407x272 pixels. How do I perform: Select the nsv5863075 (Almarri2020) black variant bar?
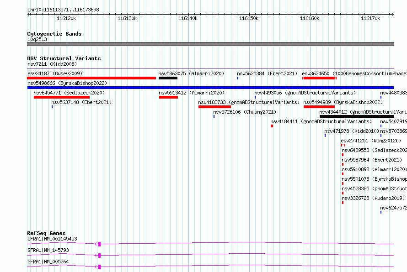168,78
